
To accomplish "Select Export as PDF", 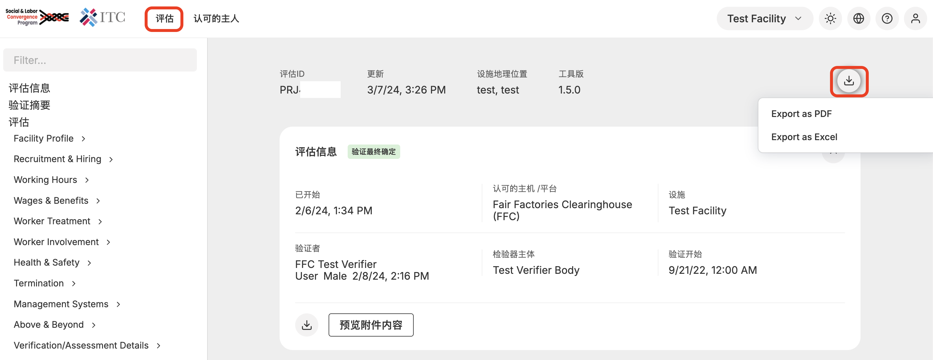I will coord(801,114).
